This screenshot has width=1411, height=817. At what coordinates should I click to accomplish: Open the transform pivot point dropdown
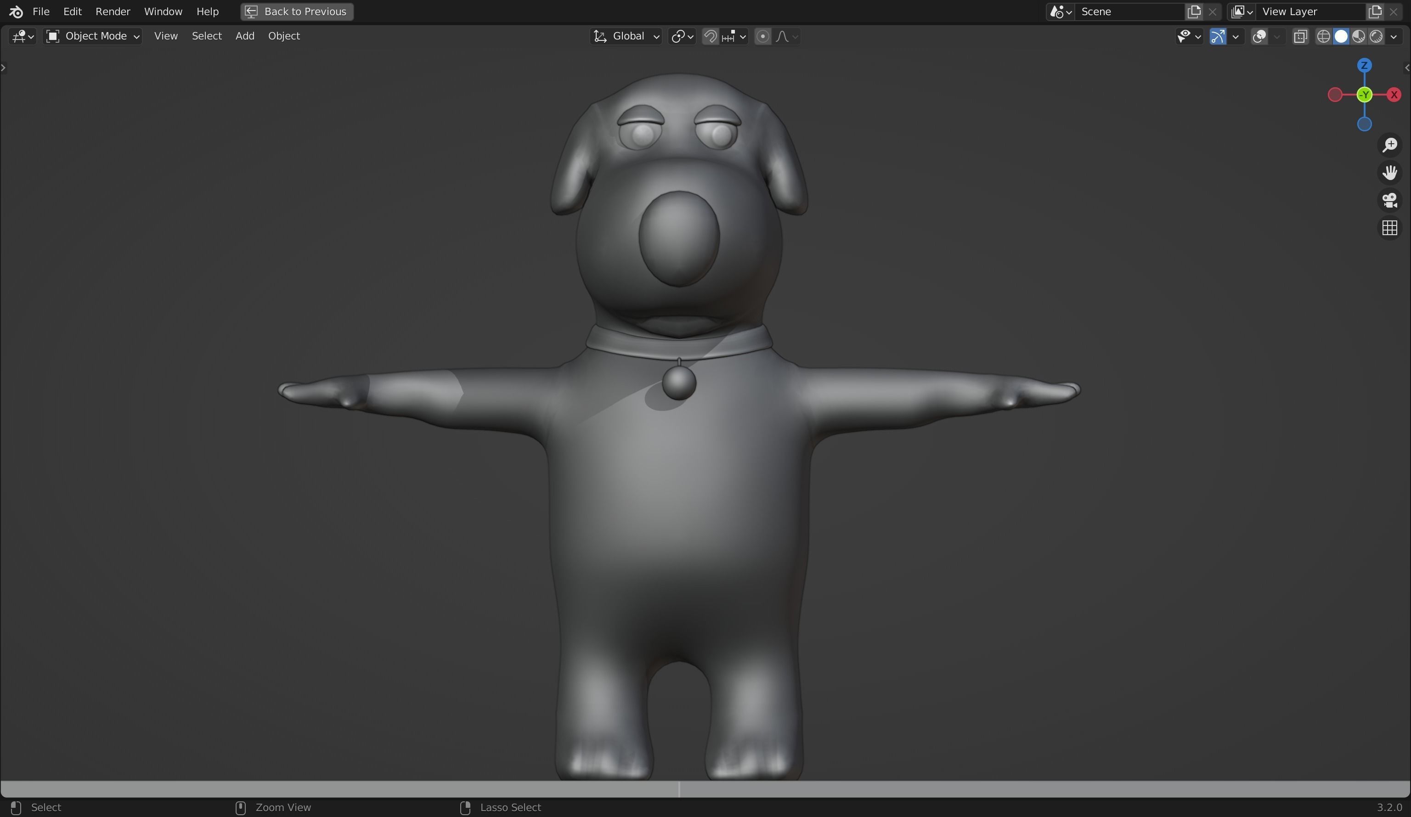[x=682, y=36]
